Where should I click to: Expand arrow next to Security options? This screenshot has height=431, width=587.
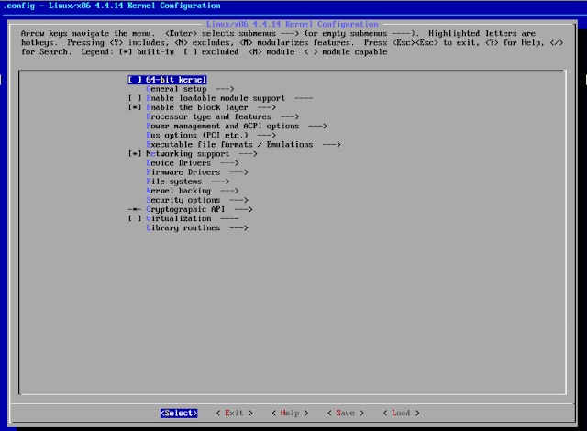coord(238,200)
